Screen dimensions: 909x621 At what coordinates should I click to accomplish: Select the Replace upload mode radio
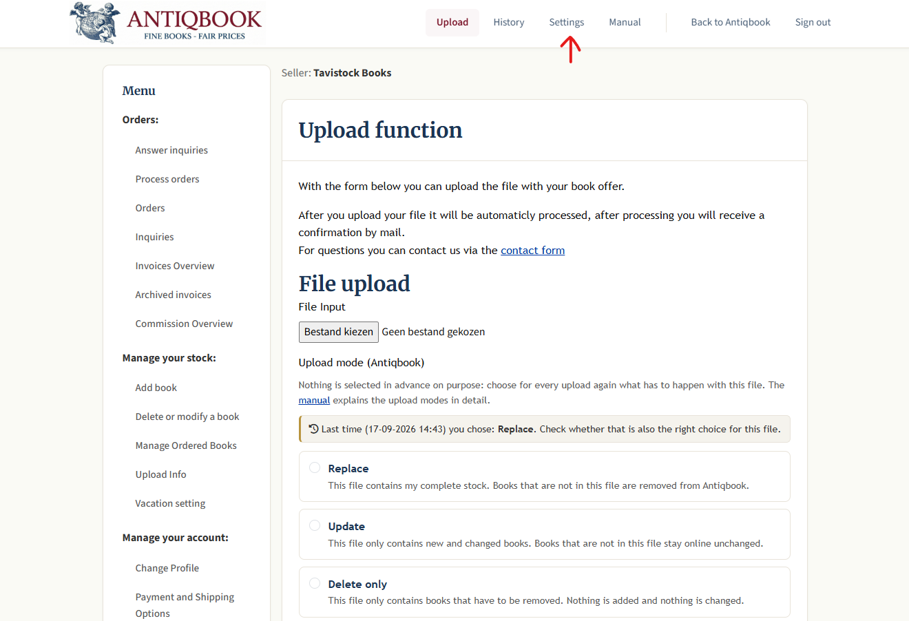[x=315, y=467]
